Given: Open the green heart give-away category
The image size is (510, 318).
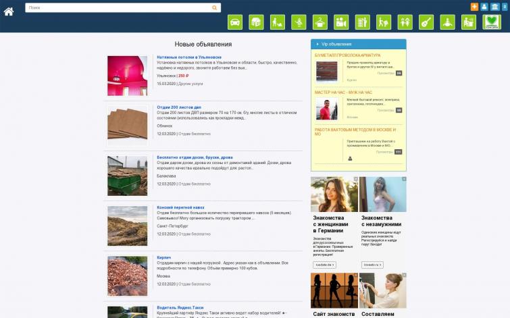Looking at the screenshot, I should [492, 22].
